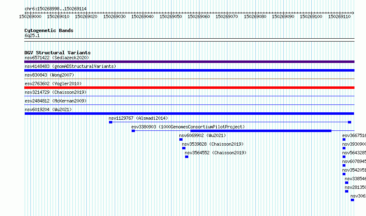
Task: Open variant nsv6571422 (Sedlazeck2020) label
Action: (x=57, y=58)
